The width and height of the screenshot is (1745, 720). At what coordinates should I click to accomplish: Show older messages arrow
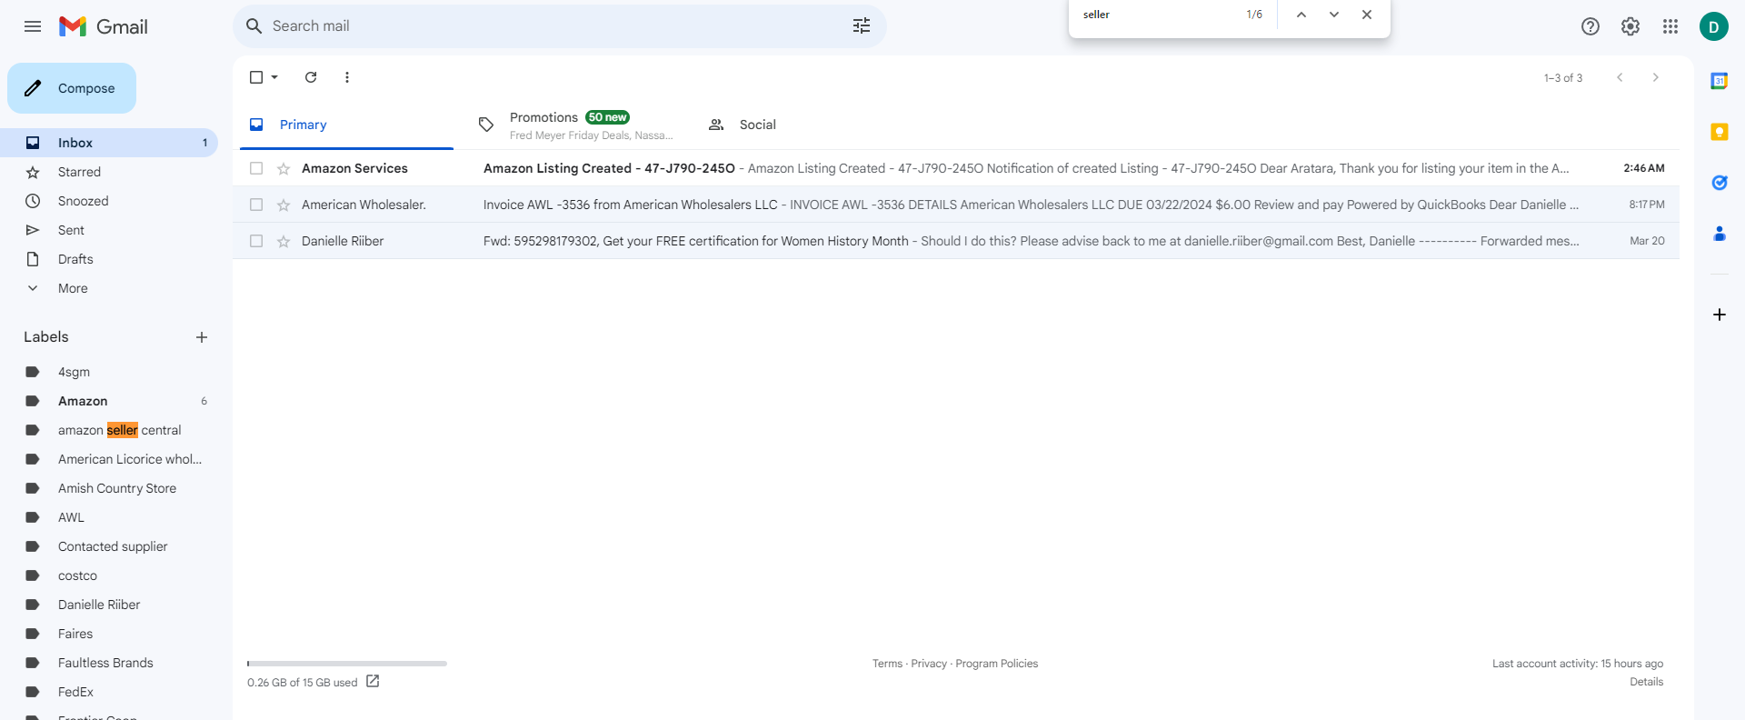pos(1656,77)
